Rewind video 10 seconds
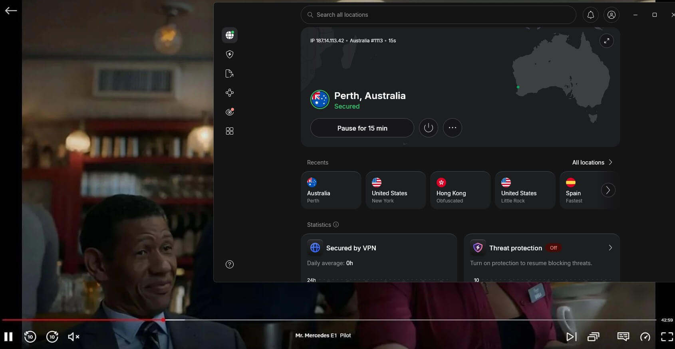This screenshot has height=349, width=675. (30, 337)
